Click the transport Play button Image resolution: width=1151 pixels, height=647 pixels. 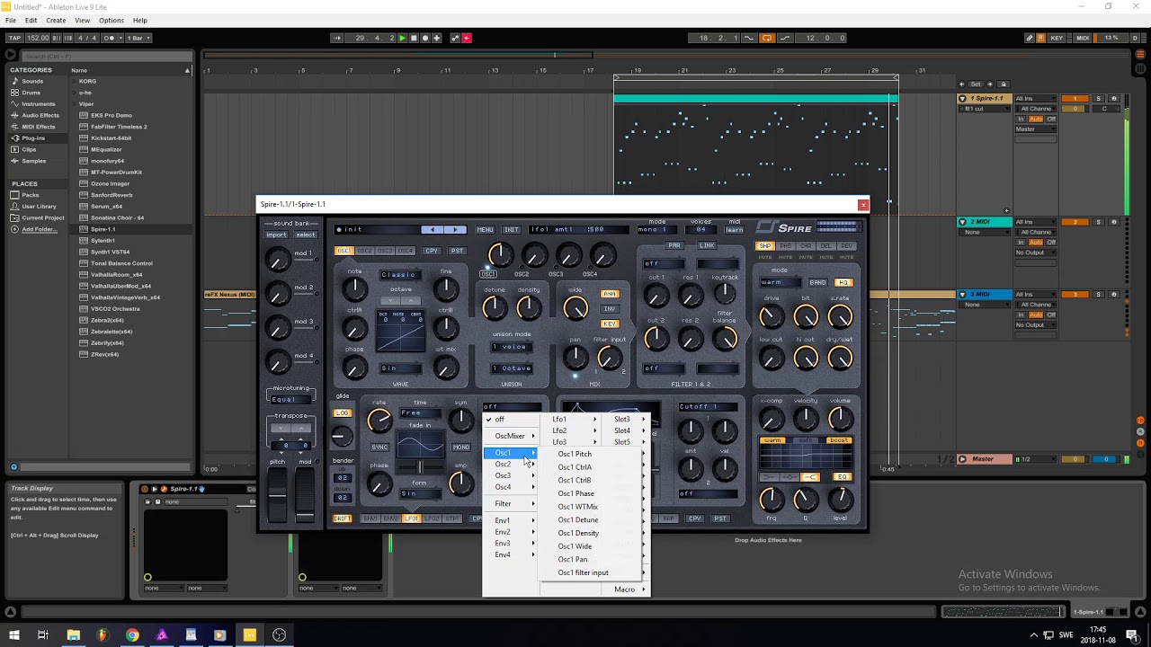(402, 38)
